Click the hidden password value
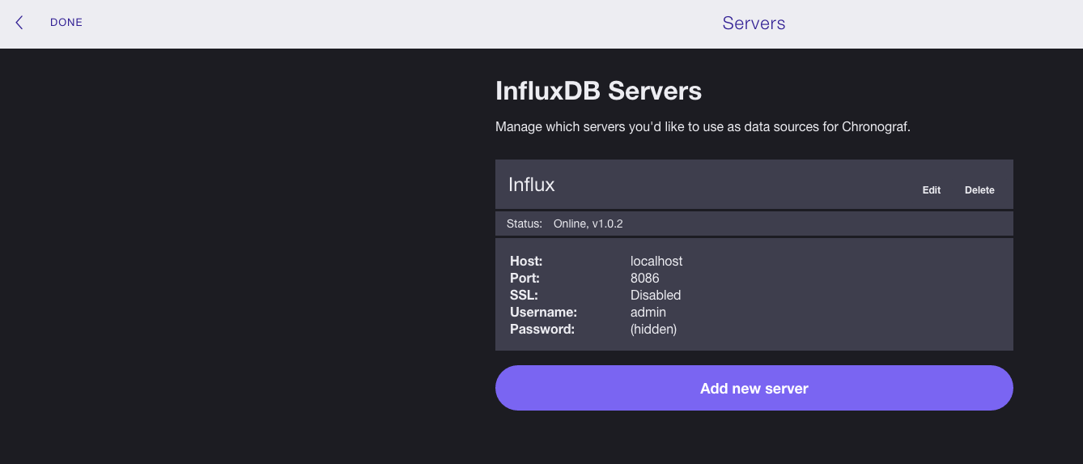 click(653, 330)
